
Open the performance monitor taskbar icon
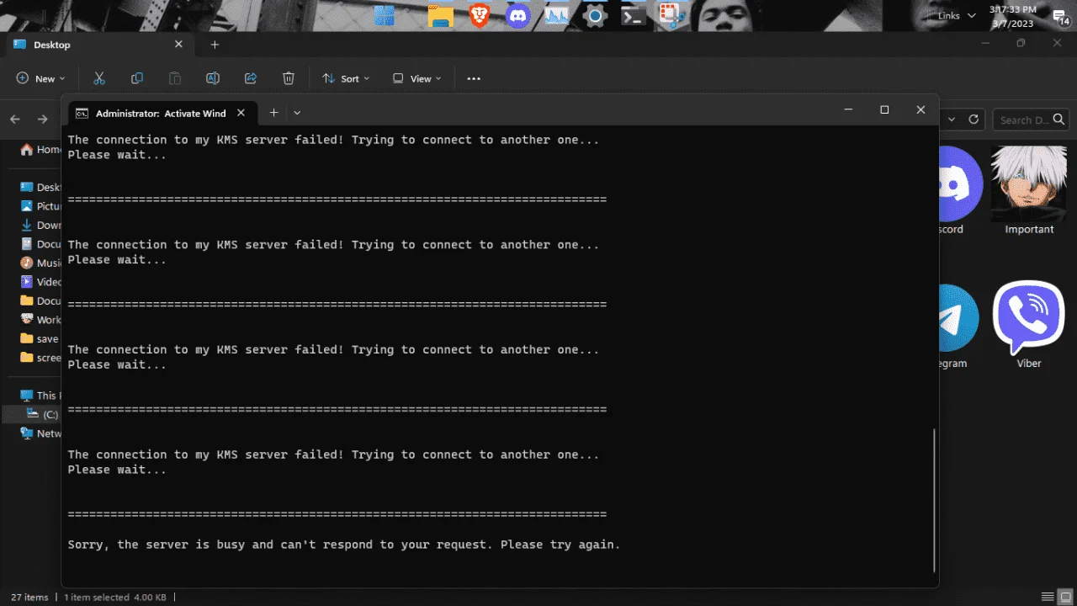click(557, 15)
